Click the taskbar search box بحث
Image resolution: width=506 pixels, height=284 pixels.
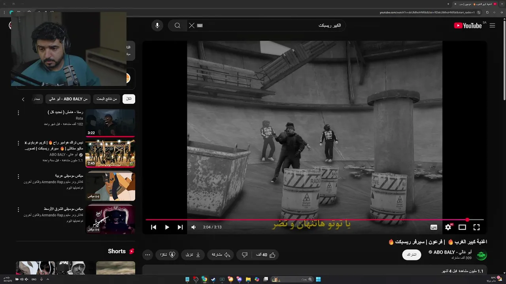[292, 279]
